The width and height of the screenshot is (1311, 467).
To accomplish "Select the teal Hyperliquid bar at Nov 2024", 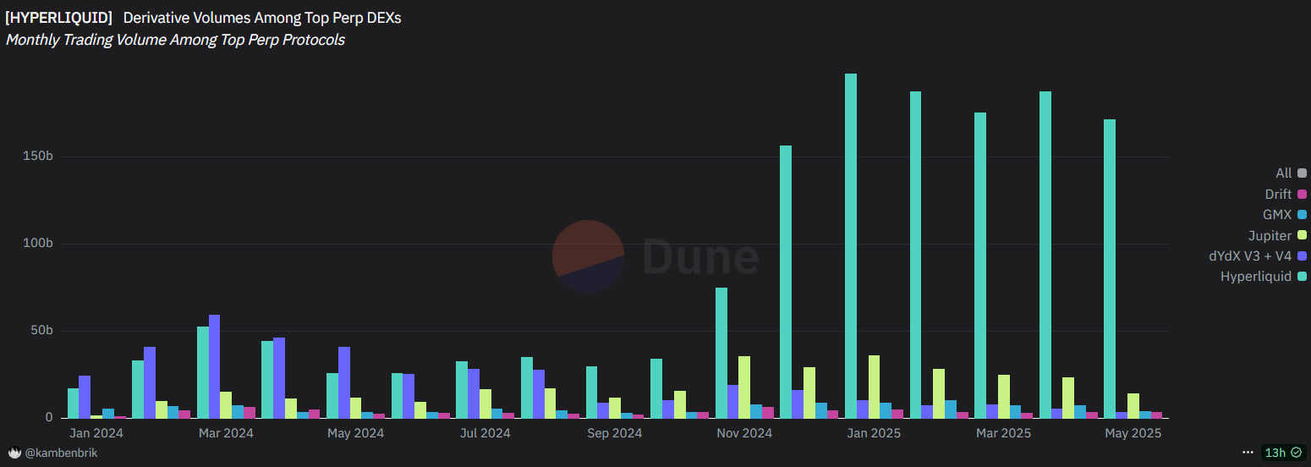I will (721, 353).
